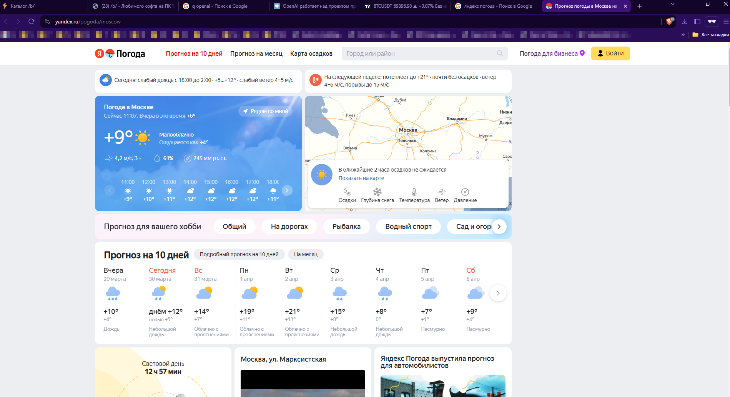Click the rain cloud icon for today's summary
Screen dimensions: 730x397
pos(106,80)
